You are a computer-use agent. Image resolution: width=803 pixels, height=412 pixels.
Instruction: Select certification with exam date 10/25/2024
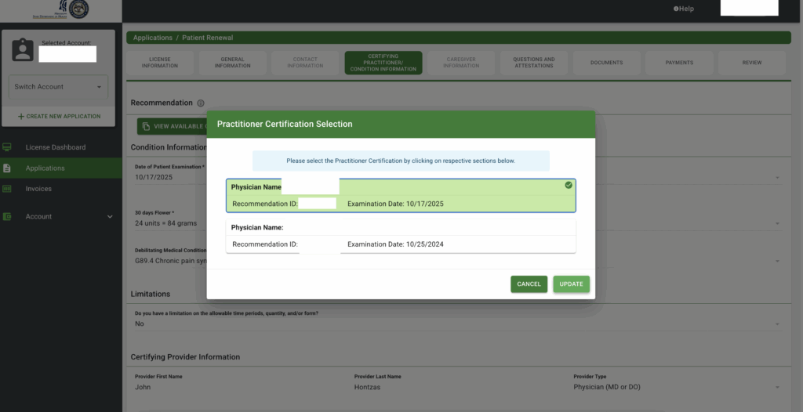pyautogui.click(x=400, y=236)
